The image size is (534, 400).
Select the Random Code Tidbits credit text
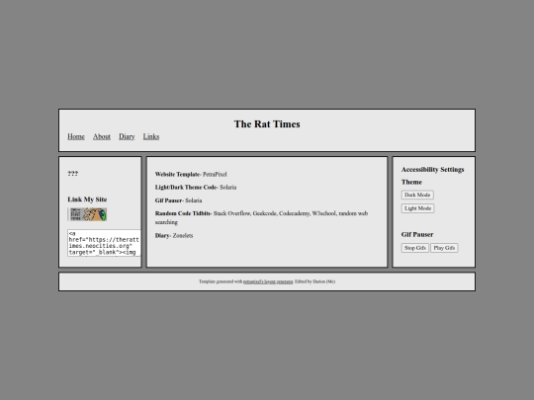(261, 217)
